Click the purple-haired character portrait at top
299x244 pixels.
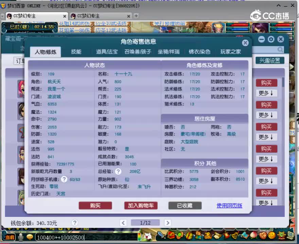pyautogui.click(x=260, y=28)
